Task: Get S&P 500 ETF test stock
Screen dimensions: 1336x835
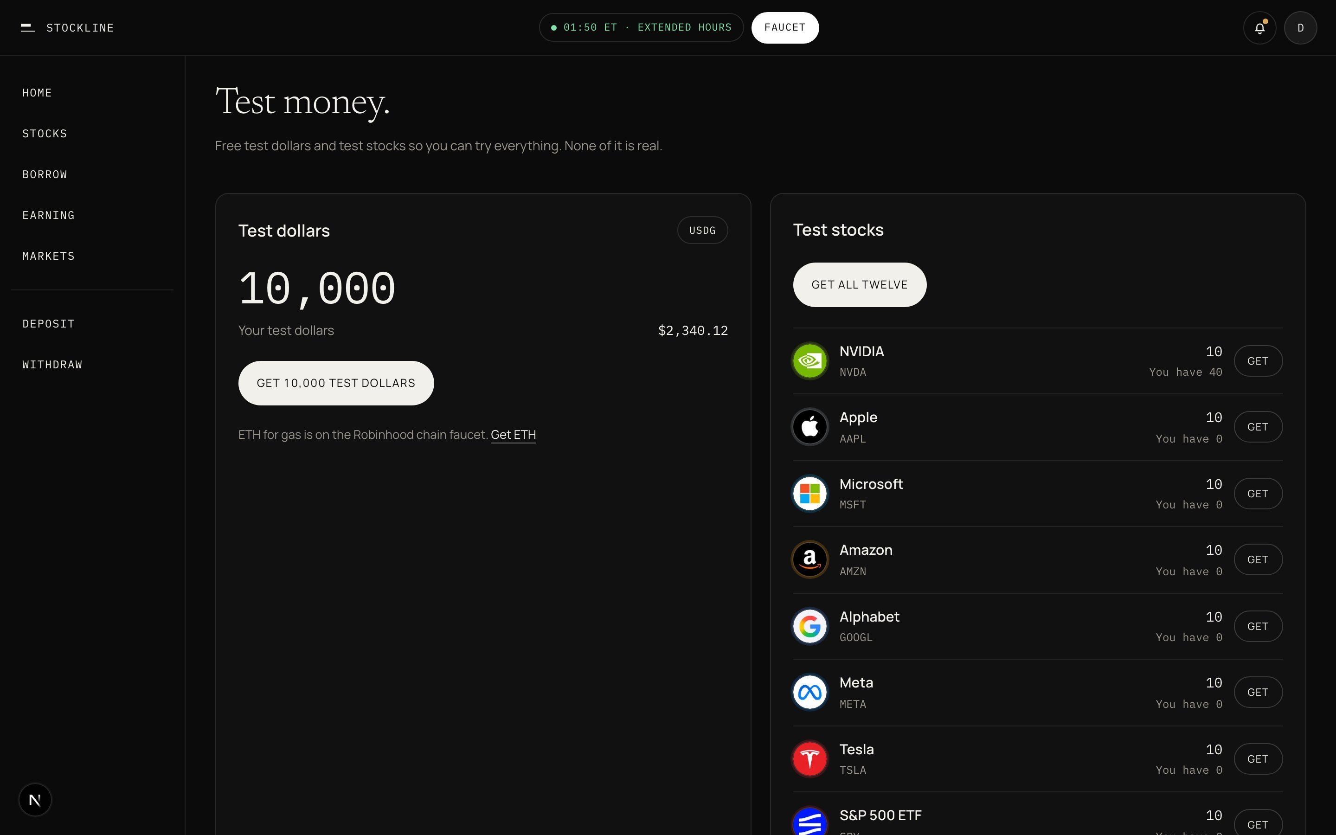Action: coord(1258,823)
